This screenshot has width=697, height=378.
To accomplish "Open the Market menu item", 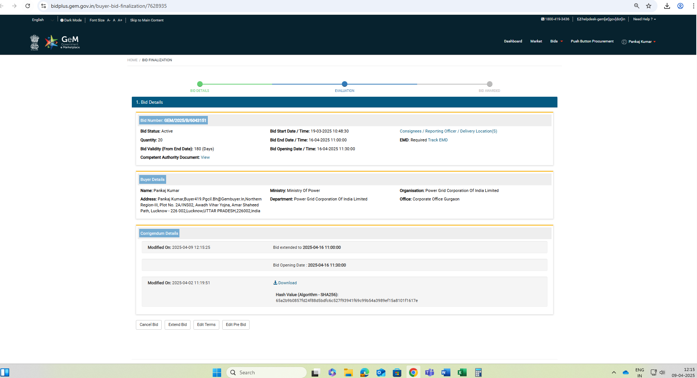I will 536,41.
